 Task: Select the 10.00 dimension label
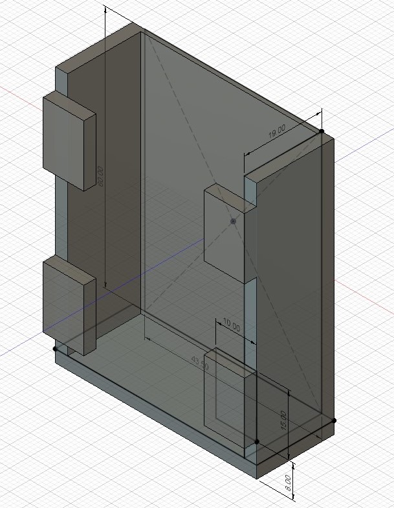[232, 325]
